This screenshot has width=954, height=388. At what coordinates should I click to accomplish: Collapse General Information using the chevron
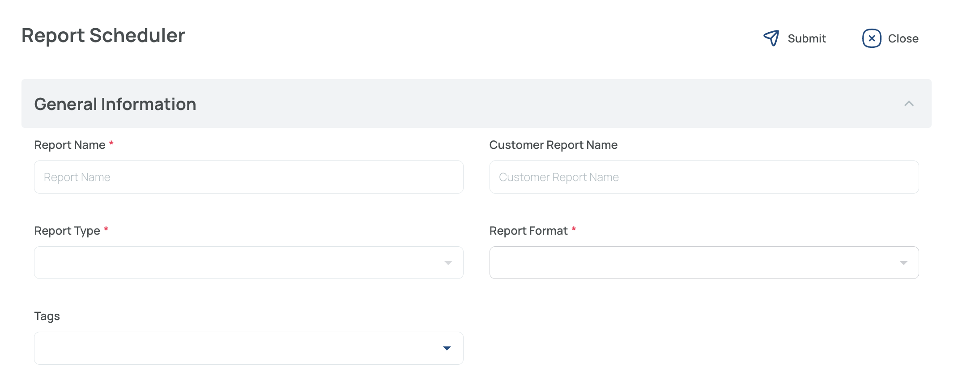click(908, 104)
